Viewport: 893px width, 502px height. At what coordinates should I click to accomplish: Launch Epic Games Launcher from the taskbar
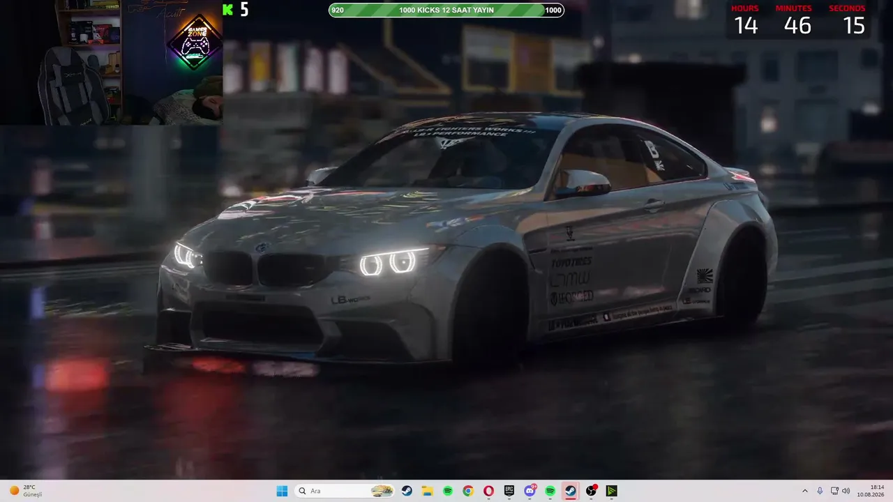(x=509, y=491)
